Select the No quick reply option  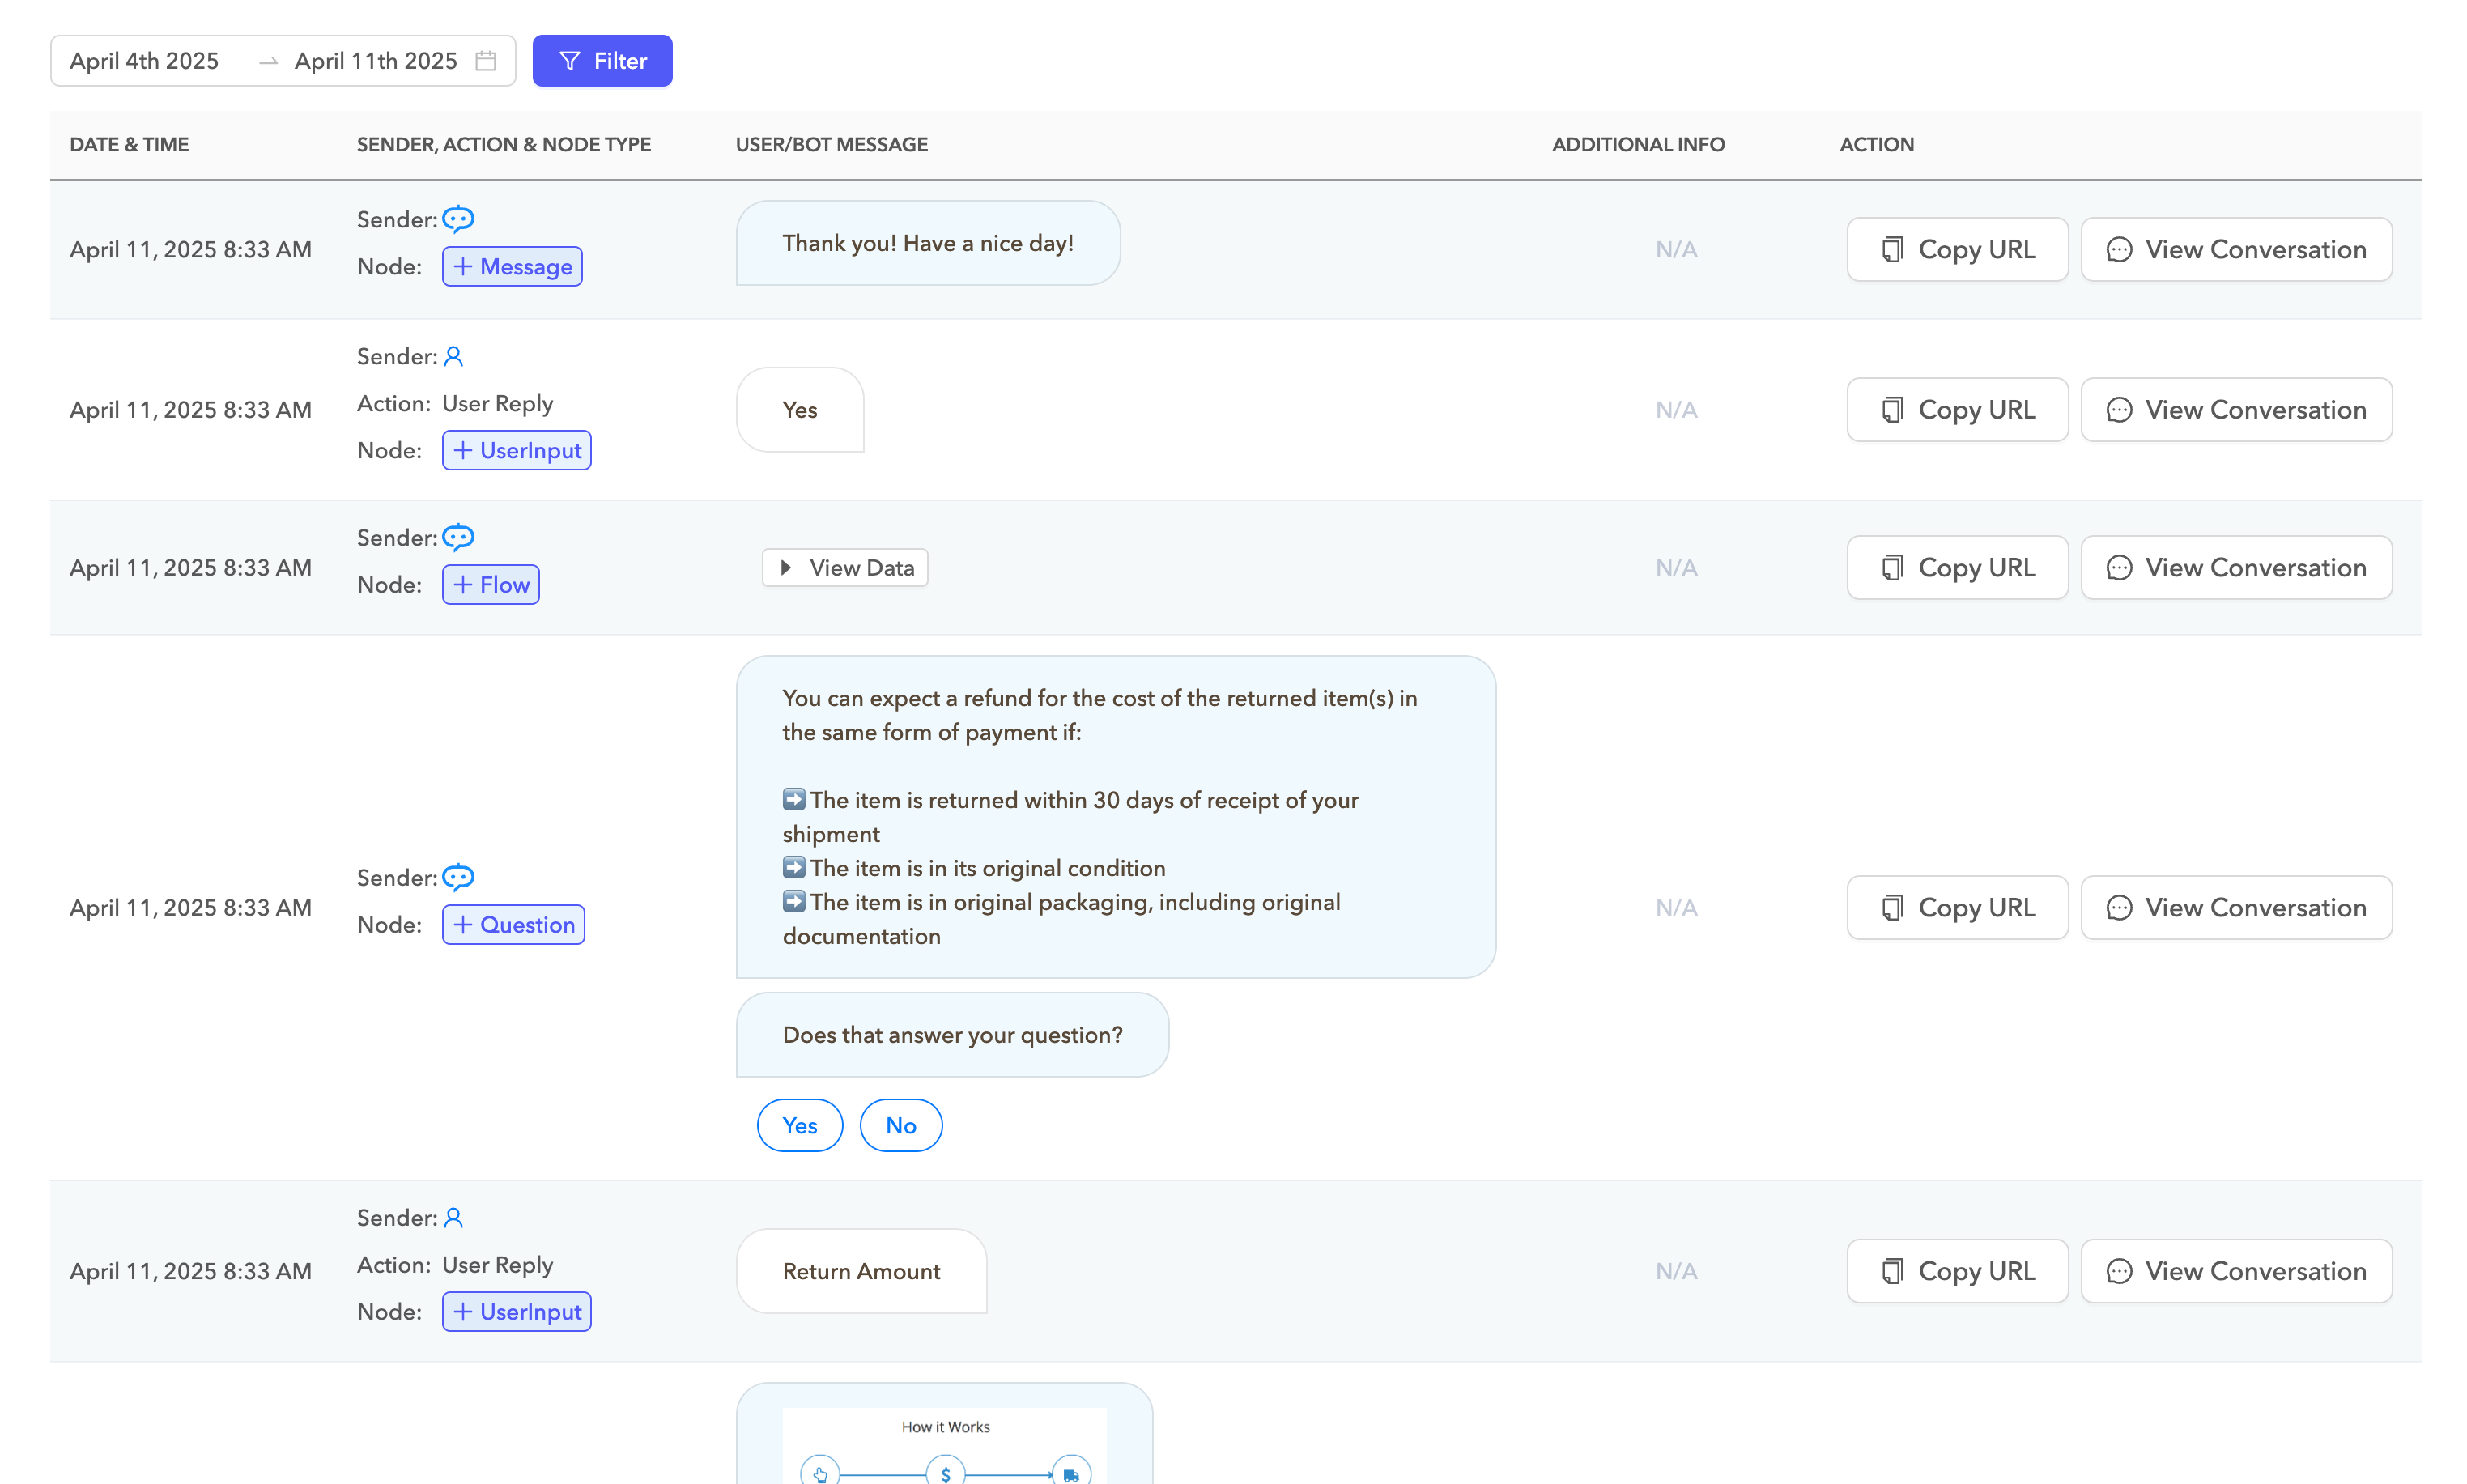tap(900, 1126)
